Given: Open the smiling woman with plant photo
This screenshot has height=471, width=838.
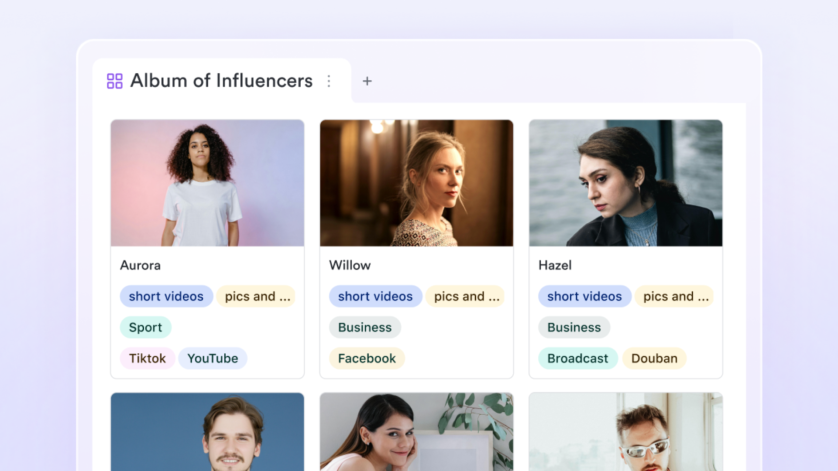Looking at the screenshot, I should pyautogui.click(x=416, y=432).
